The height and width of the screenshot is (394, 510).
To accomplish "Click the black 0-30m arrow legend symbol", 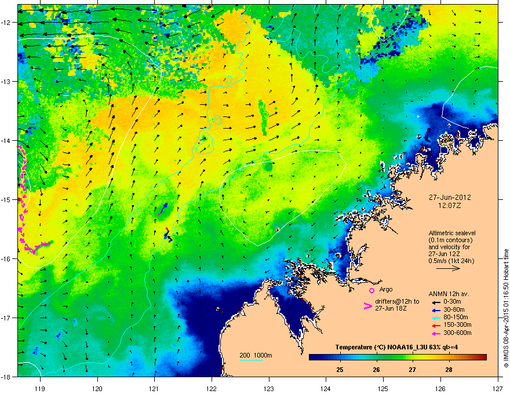I will [x=435, y=302].
